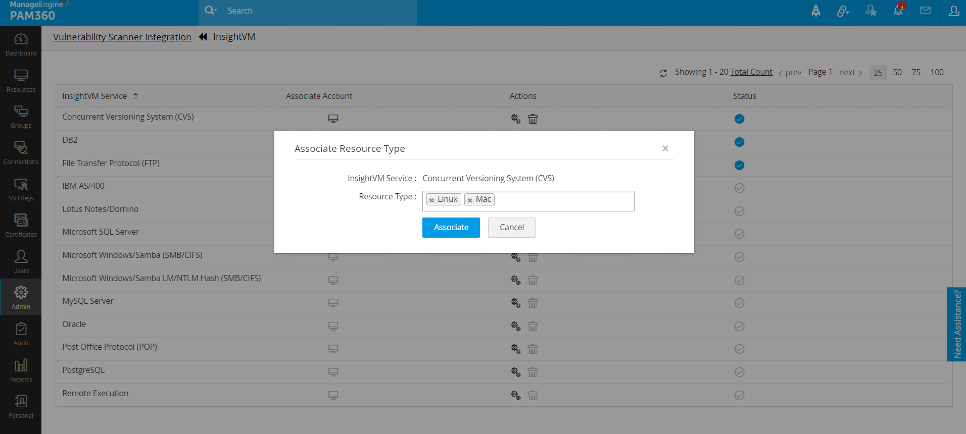This screenshot has width=966, height=434.
Task: Click the Associate button
Action: pos(451,228)
